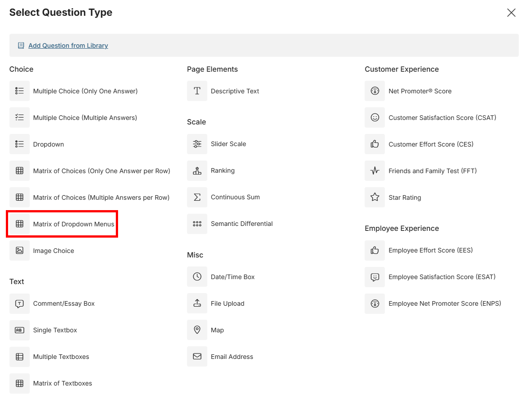
Task: Click the Multiple Textboxes label
Action: [61, 357]
